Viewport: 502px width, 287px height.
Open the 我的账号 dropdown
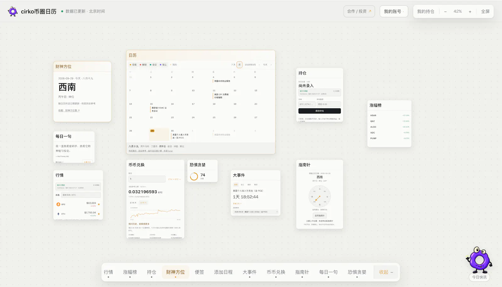394,11
